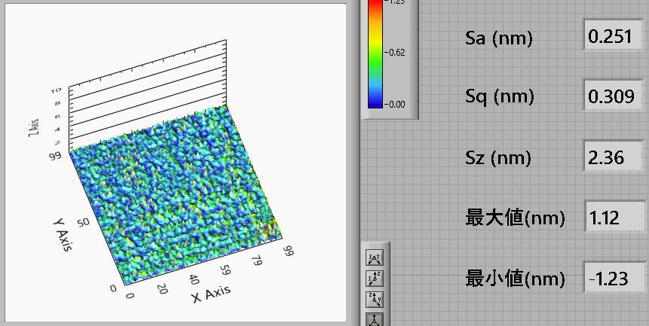
Task: Click the 0.00 marker on color scale
Action: 396,105
